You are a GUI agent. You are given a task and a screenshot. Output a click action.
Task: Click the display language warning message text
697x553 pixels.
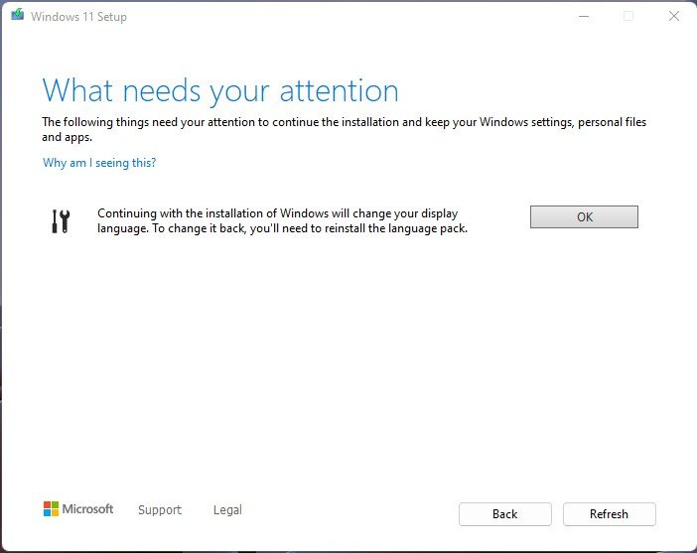(282, 221)
